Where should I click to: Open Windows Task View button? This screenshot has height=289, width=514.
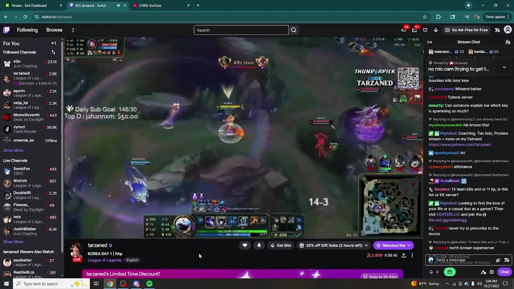coord(96,284)
